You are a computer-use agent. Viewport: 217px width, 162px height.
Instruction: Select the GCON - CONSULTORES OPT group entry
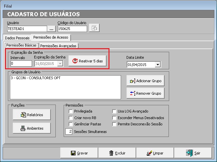click(x=36, y=78)
